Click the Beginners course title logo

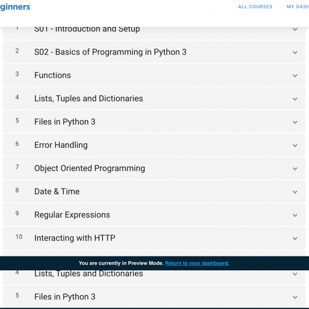point(15,7)
